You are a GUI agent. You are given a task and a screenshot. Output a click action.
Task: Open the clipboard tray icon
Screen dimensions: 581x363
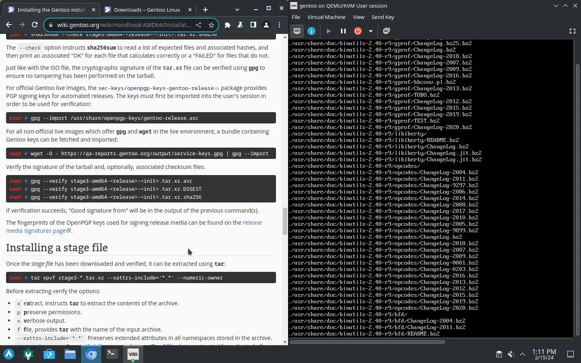coord(499,354)
